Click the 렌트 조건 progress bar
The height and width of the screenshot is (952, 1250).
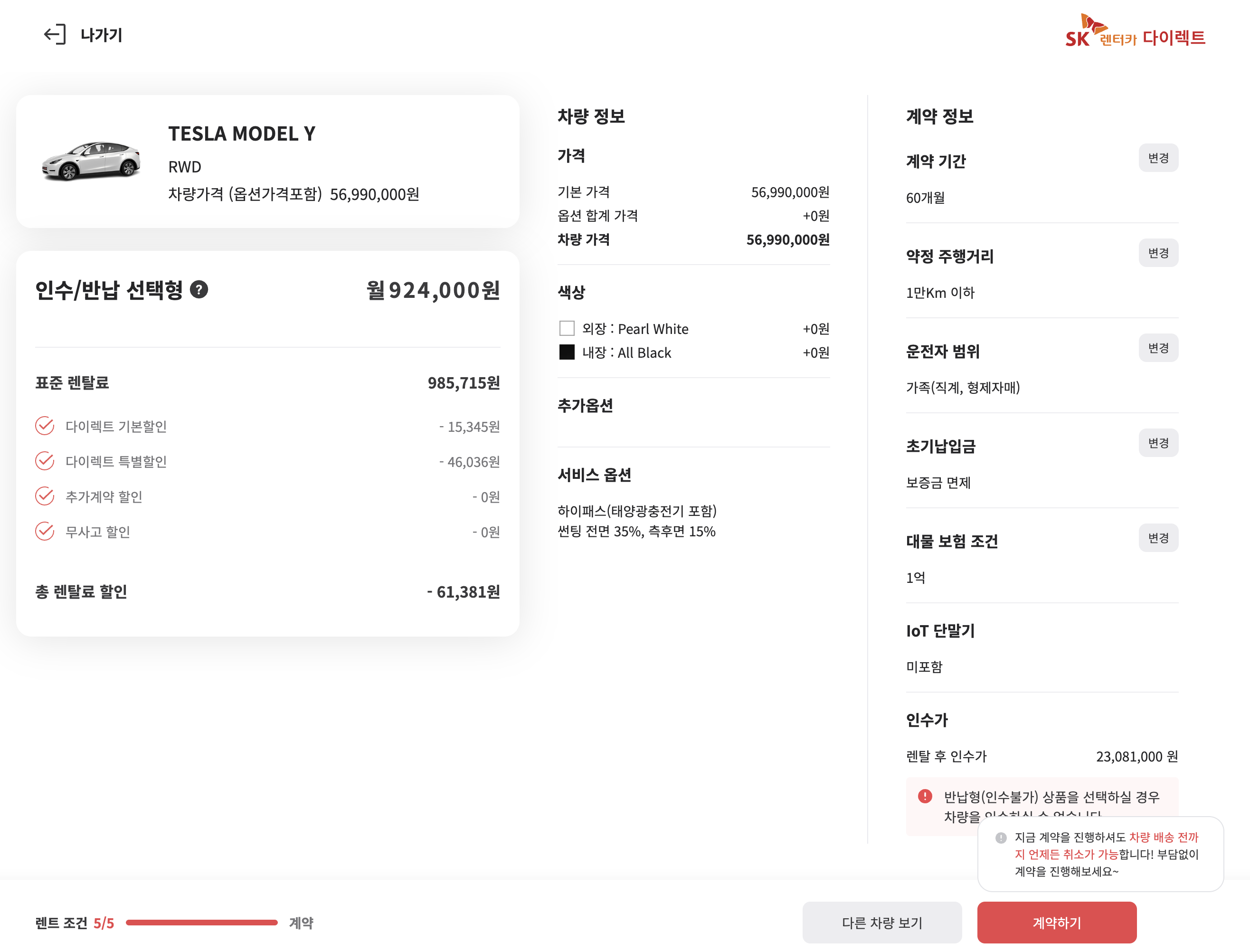(x=202, y=923)
